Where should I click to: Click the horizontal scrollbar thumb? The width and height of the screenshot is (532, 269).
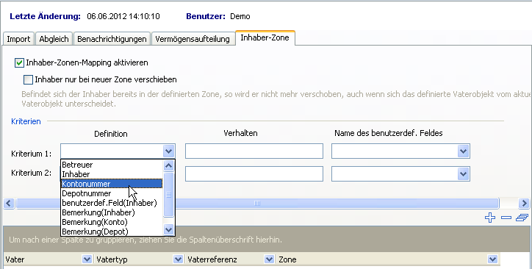click(257, 203)
